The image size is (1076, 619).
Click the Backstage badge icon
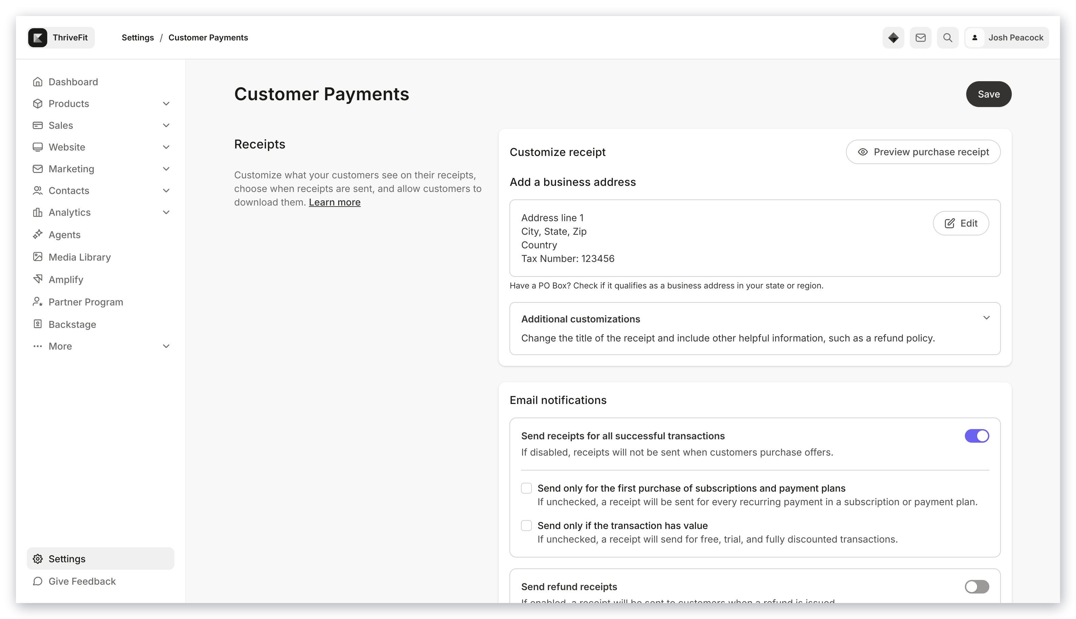38,324
